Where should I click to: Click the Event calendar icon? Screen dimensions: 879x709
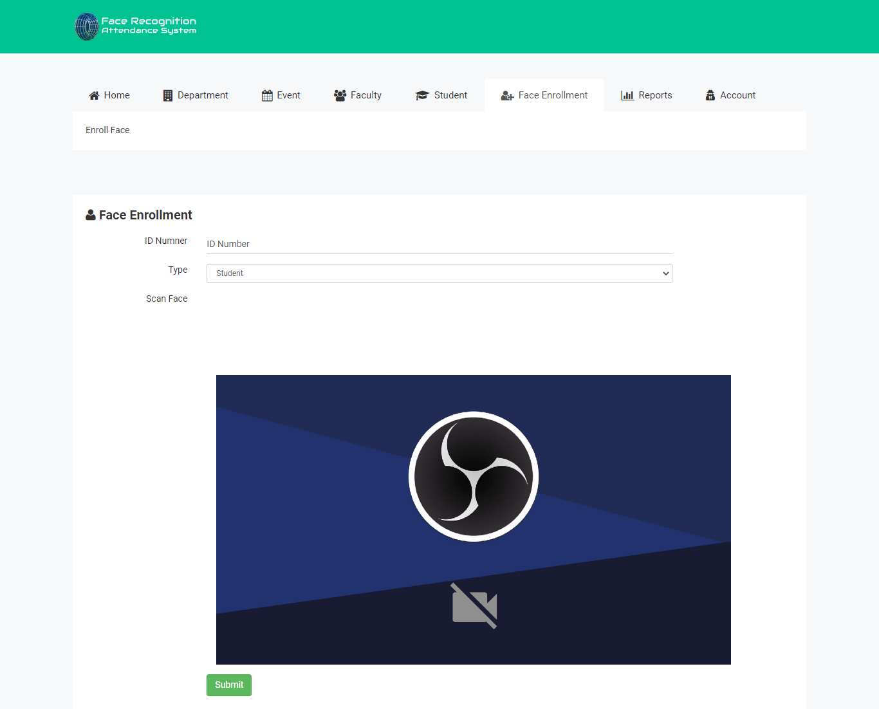[267, 95]
